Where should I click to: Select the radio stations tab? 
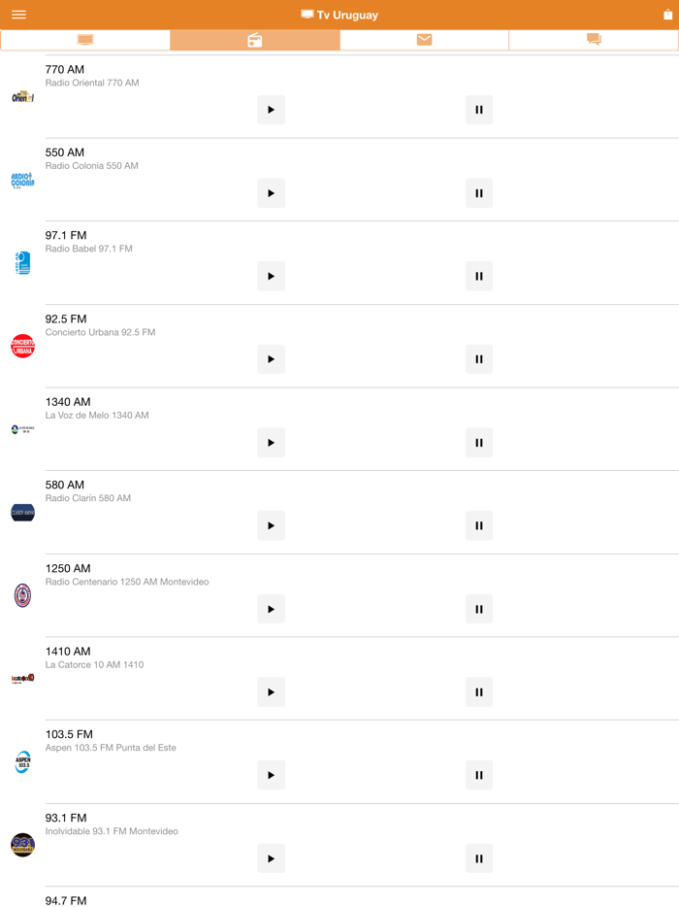pyautogui.click(x=255, y=40)
